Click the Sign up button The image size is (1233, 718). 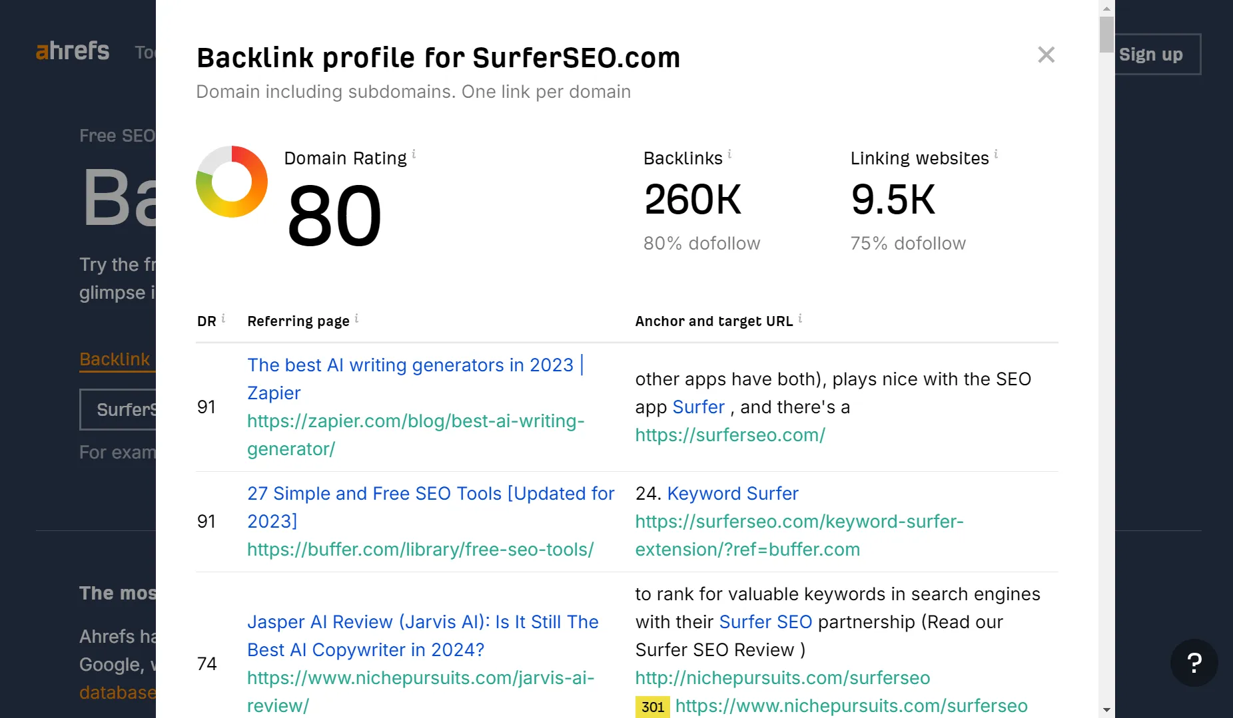click(1152, 55)
